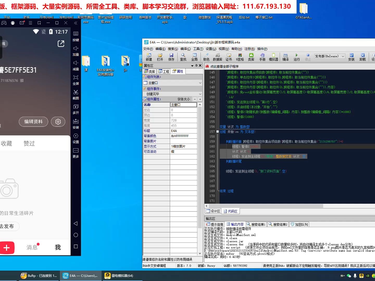Launch the 查找 (Find) tool

183,57
